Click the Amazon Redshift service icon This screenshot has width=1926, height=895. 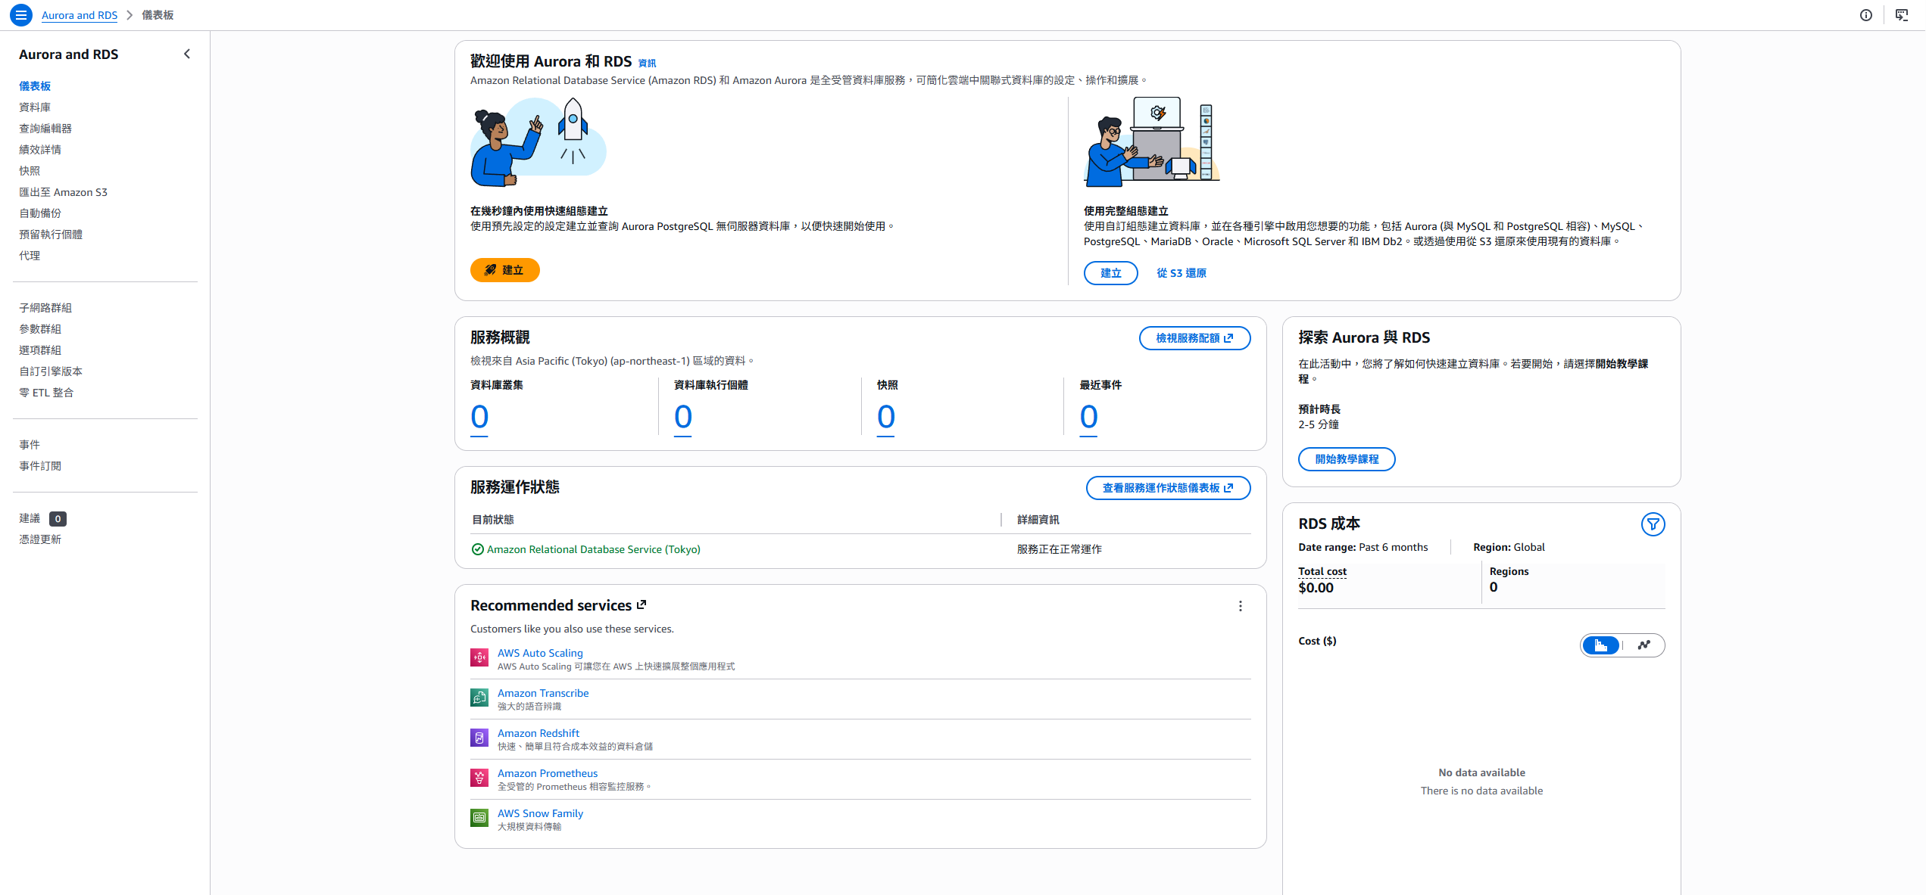pyautogui.click(x=479, y=738)
